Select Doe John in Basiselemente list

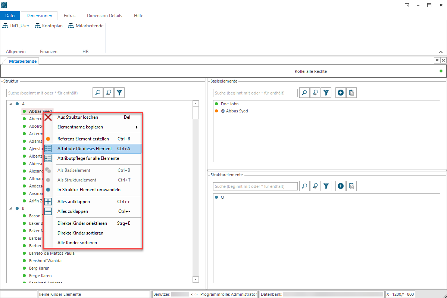[230, 104]
